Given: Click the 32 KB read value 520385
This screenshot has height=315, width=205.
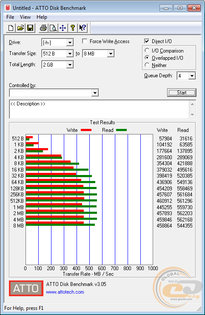Looking at the screenshot, I should pos(185,176).
